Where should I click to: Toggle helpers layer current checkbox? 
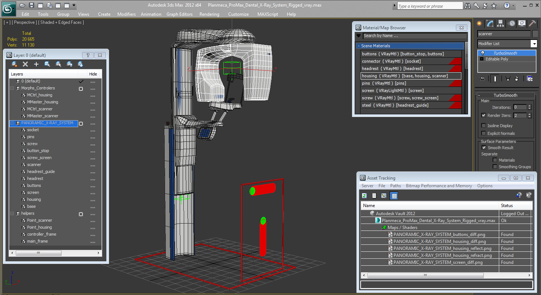[81, 214]
